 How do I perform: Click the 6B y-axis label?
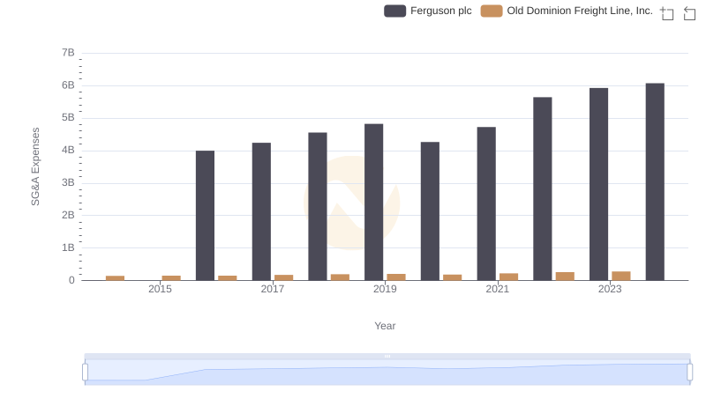coord(68,85)
